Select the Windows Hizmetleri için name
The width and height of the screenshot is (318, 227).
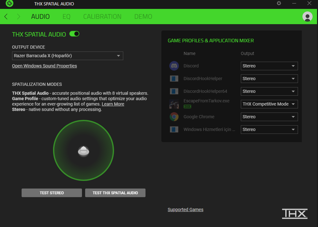[209, 129]
